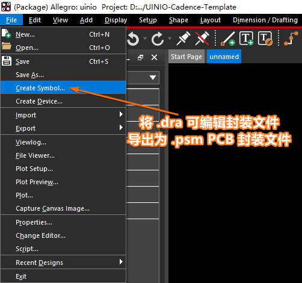The image size is (302, 283).
Task: Open the Setup menu
Action: (148, 20)
